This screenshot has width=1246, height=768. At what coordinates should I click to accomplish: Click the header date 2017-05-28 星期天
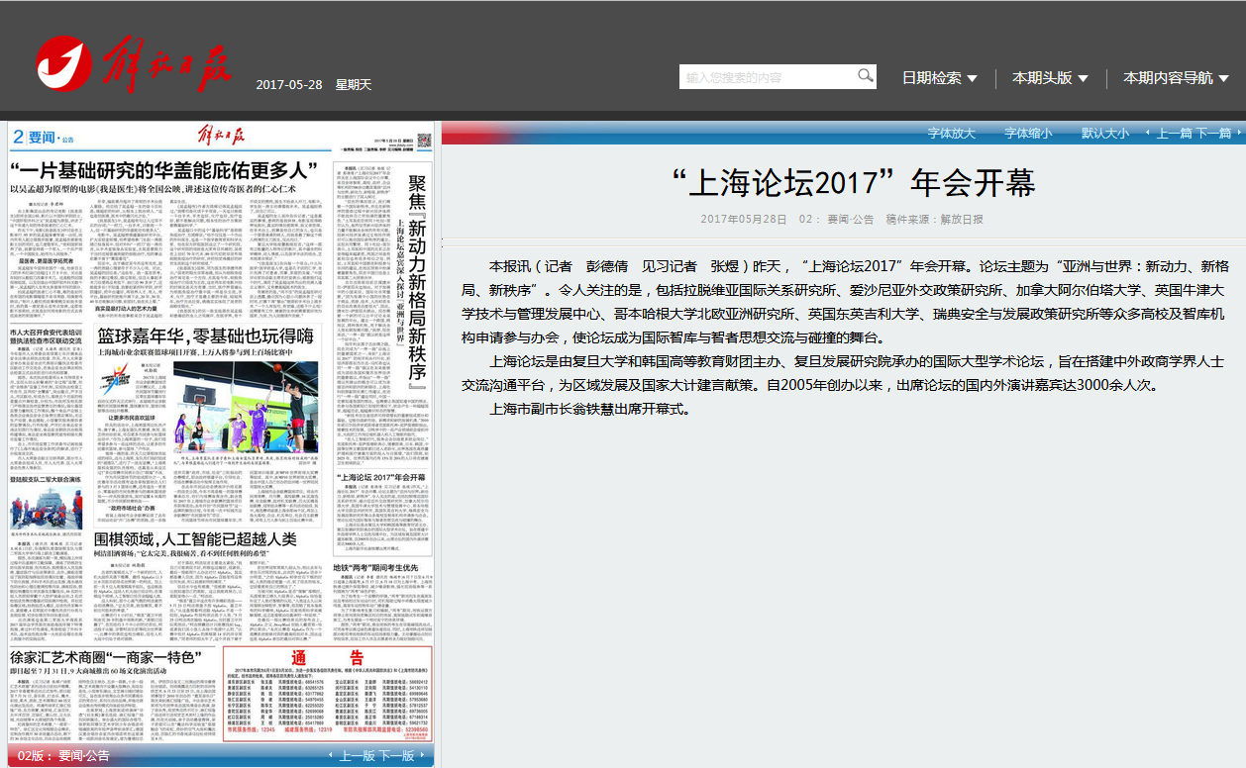tap(313, 84)
